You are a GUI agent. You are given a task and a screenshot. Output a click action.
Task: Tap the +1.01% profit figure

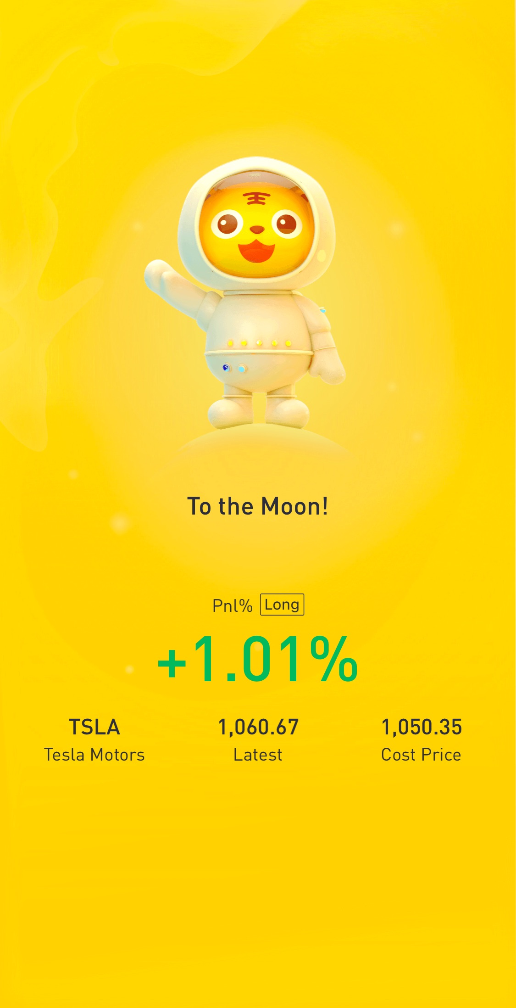click(257, 659)
